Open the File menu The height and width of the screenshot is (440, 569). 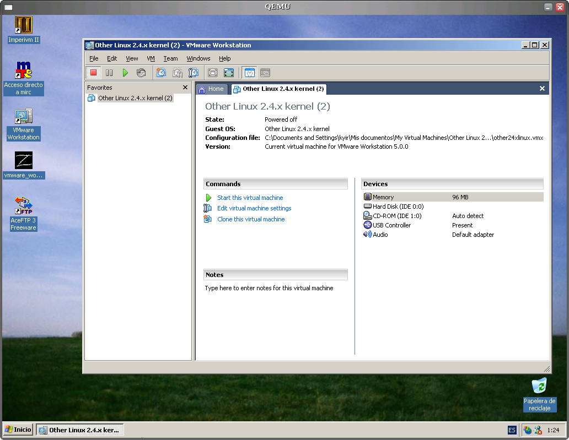(94, 58)
